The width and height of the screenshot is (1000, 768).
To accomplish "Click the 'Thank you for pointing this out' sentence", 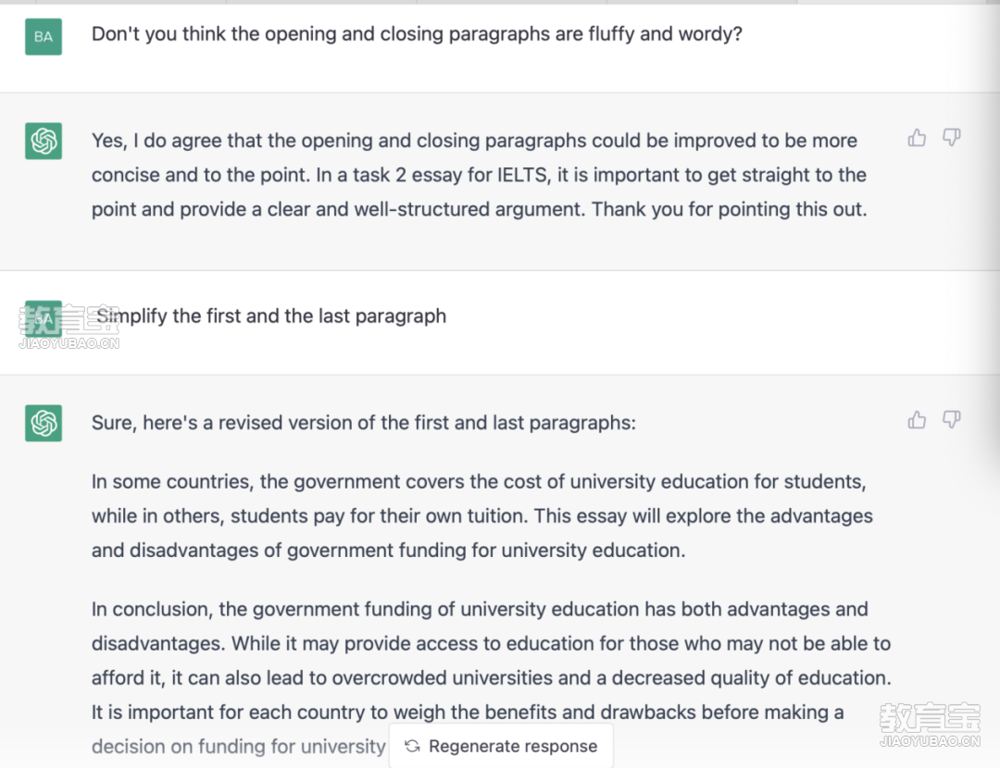I will tap(730, 209).
